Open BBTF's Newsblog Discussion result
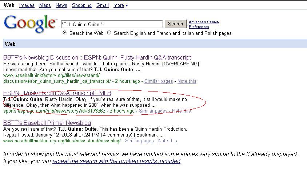This screenshot has height=175, width=307. pyautogui.click(x=97, y=58)
